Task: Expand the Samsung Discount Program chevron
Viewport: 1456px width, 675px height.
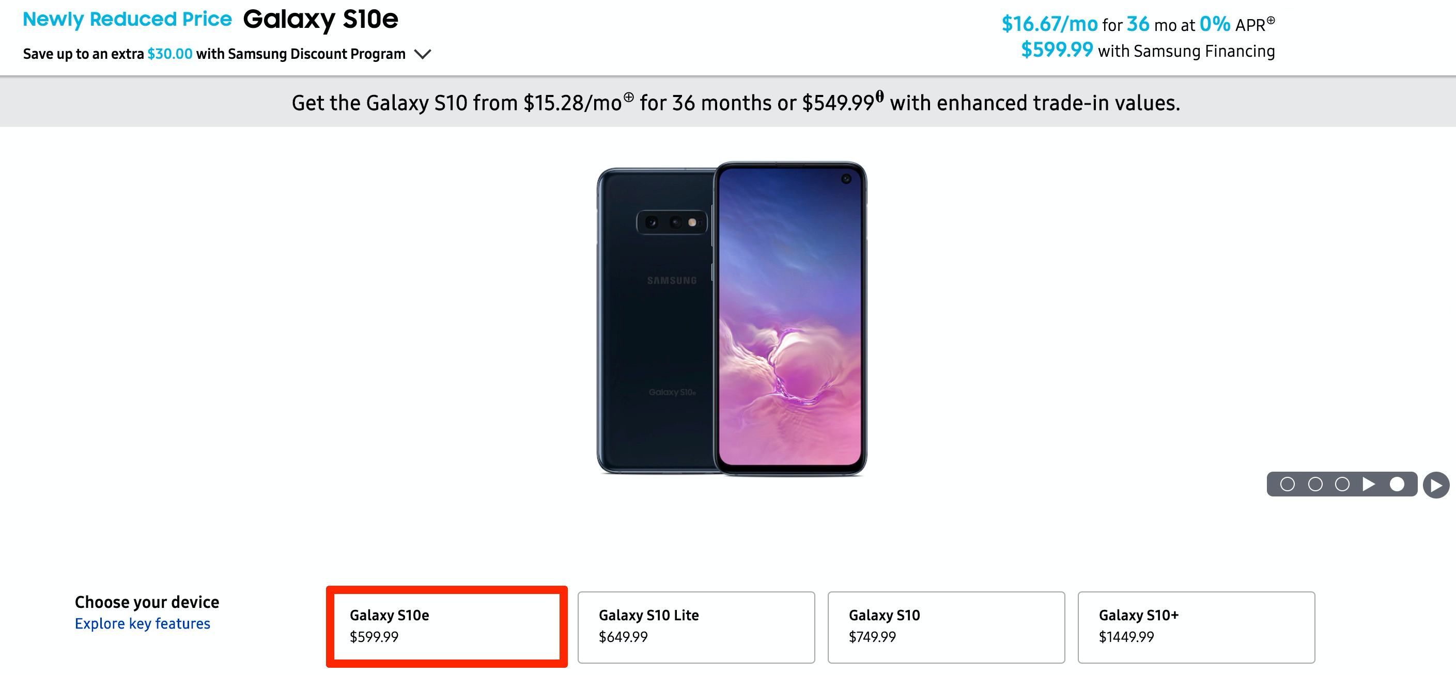Action: pos(422,54)
